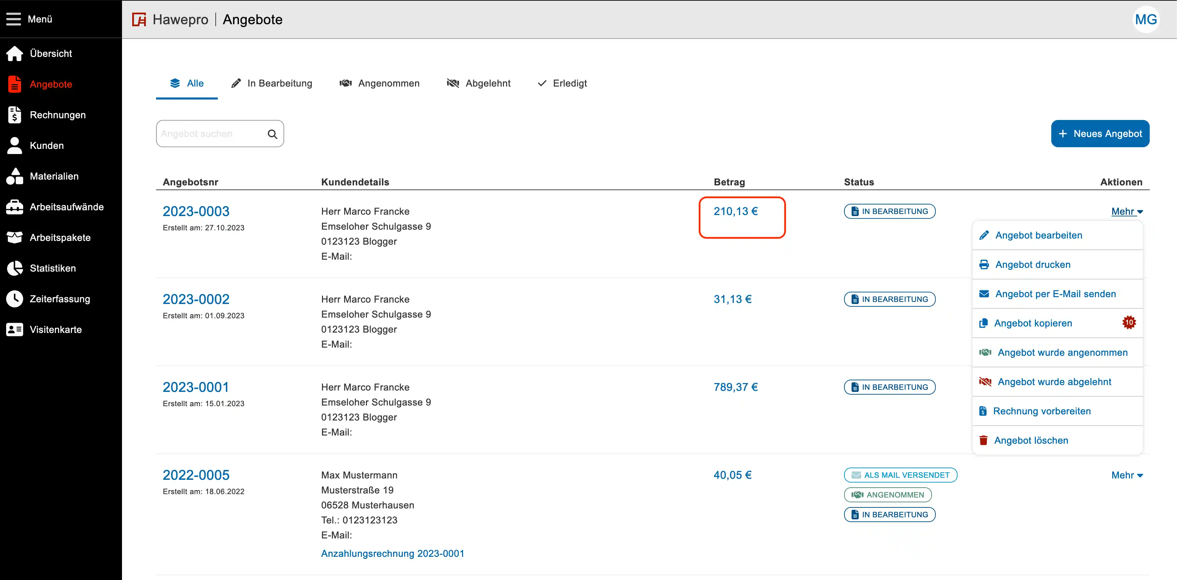
Task: Select Angebot wurde angenommen entry
Action: pos(1057,352)
